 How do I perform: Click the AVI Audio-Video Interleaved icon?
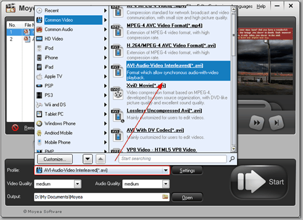click(x=117, y=71)
